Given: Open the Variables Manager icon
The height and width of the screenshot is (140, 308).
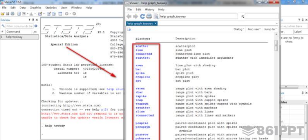Looking at the screenshot, I should click(60, 13).
